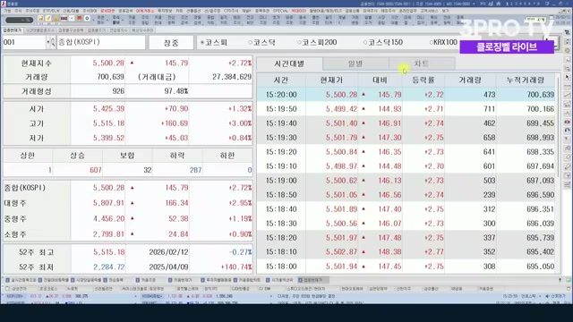Screen dimensions: 573x322
Task: Click the red DNS icon in toolbar
Action: coord(64,18)
